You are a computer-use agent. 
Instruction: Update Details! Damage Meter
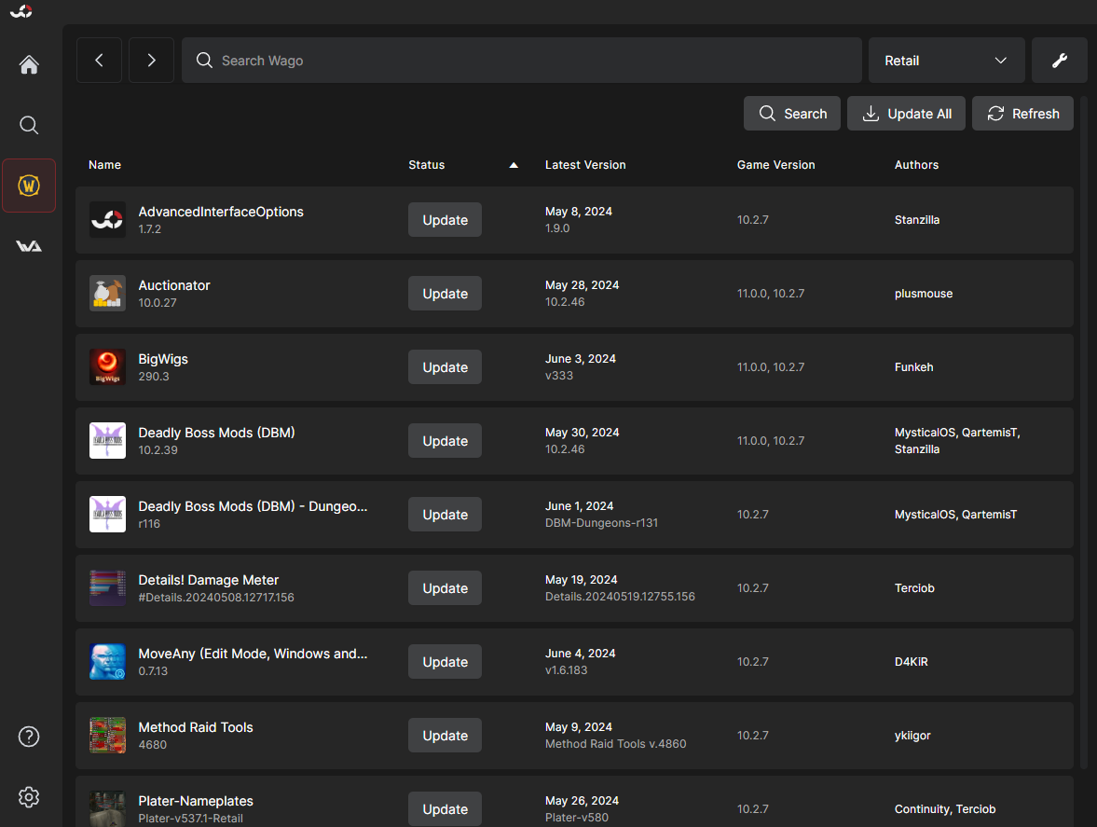[x=445, y=588]
